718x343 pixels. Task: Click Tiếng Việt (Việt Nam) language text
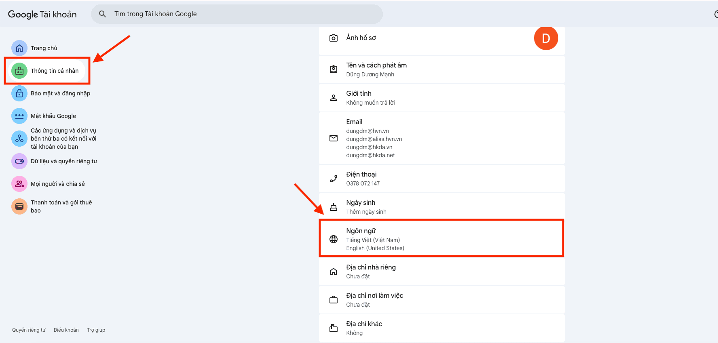(x=373, y=240)
